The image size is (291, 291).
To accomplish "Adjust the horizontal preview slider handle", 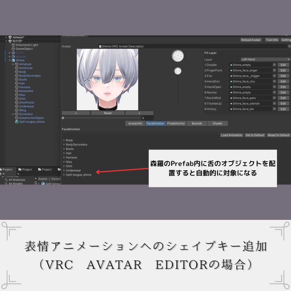I will click(x=63, y=118).
